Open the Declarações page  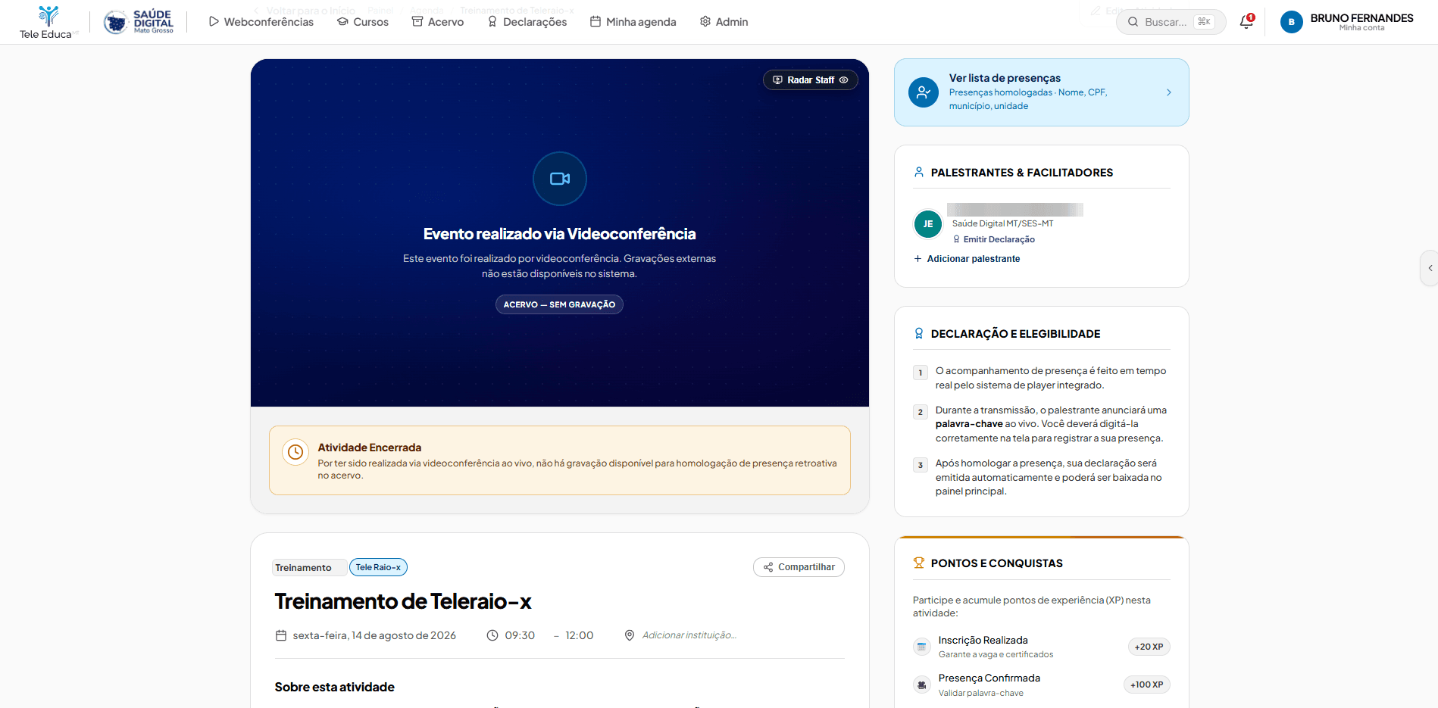[527, 22]
